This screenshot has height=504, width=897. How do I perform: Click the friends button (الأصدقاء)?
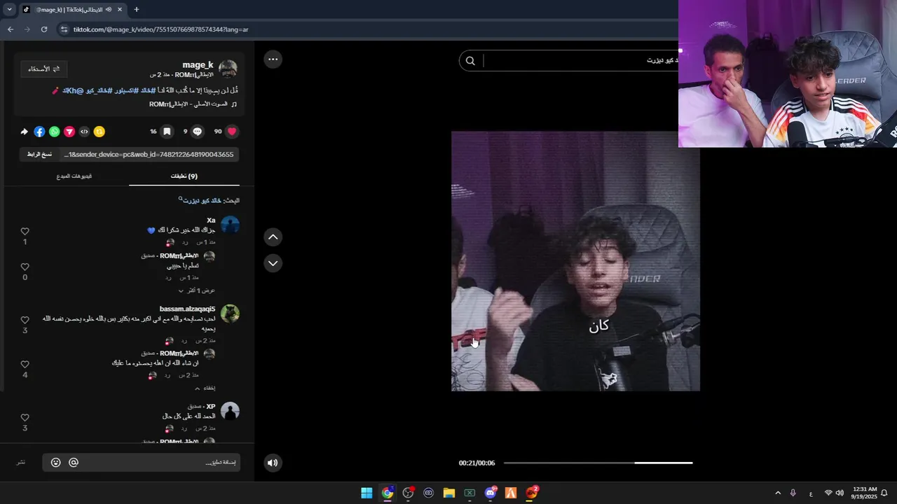tap(43, 69)
